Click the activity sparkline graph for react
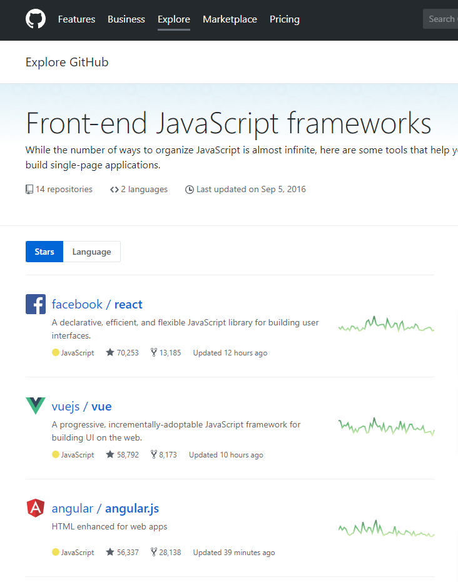 [x=385, y=324]
